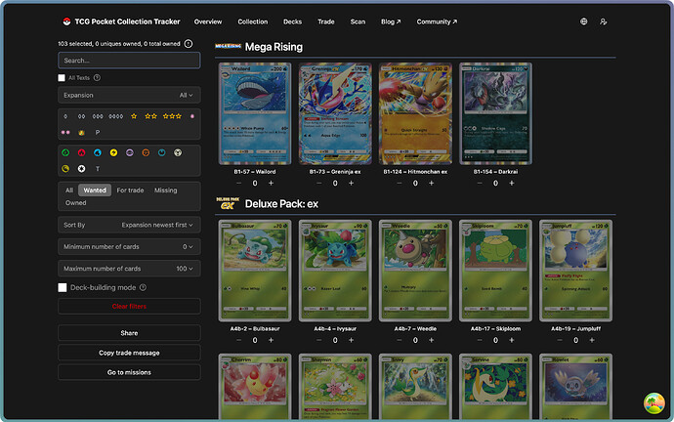Focus the Search input field

point(129,61)
